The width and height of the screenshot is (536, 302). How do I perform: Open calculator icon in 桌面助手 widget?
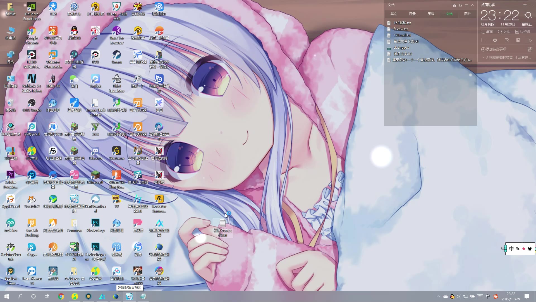coord(518,41)
